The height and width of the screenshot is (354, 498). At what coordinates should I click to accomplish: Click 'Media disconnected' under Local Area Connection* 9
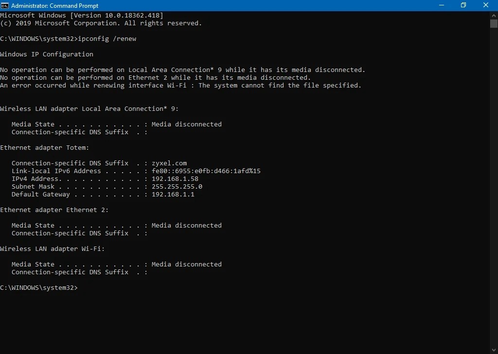pos(187,124)
